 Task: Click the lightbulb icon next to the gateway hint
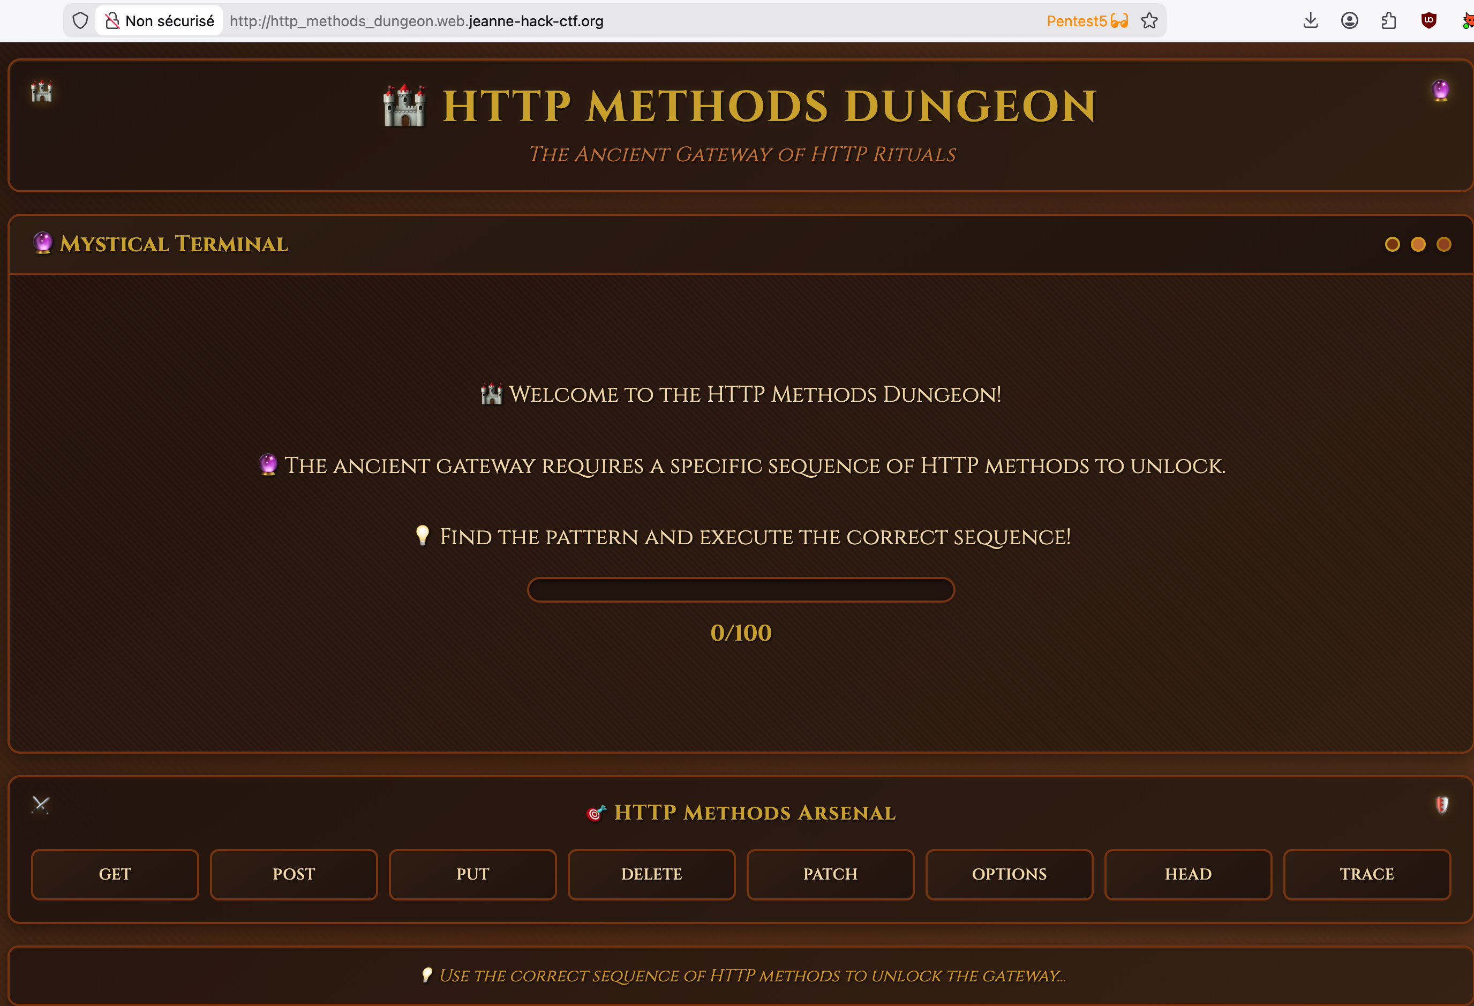tap(428, 975)
